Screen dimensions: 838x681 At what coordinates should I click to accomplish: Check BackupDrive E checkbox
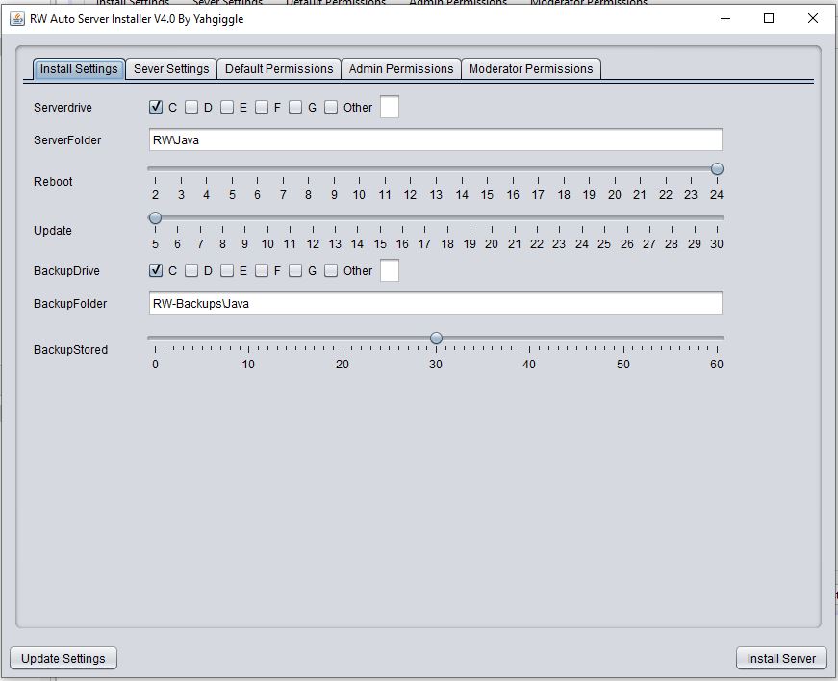[227, 271]
